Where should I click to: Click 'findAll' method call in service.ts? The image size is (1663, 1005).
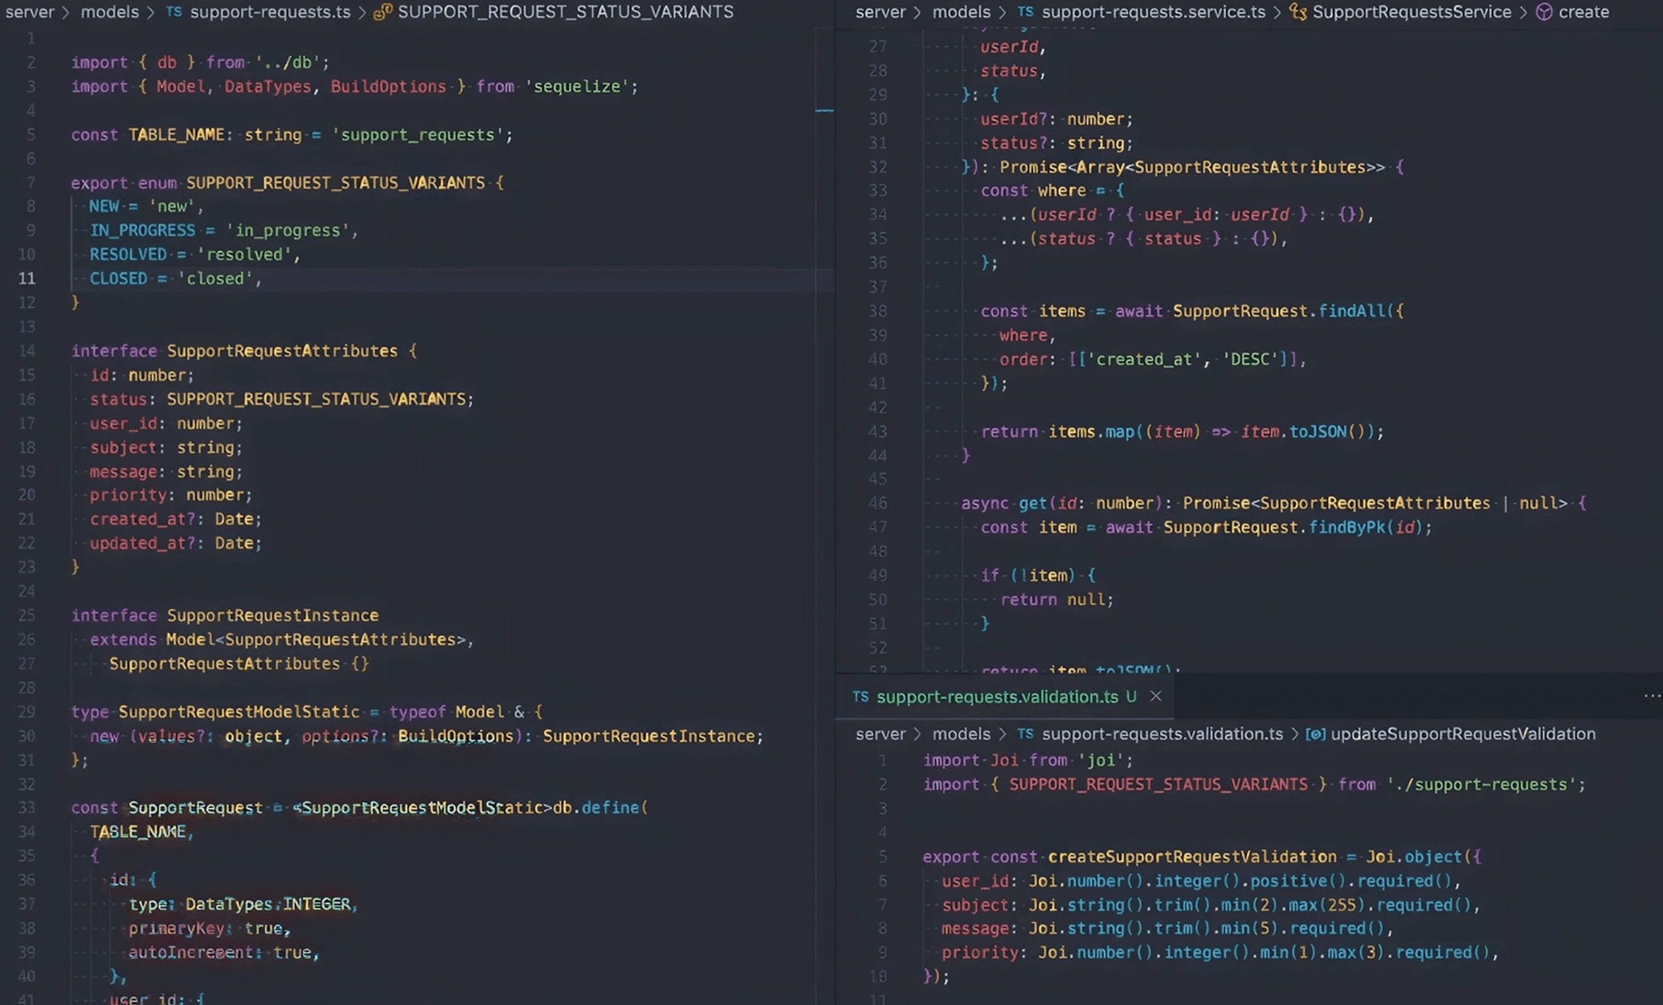tap(1351, 311)
